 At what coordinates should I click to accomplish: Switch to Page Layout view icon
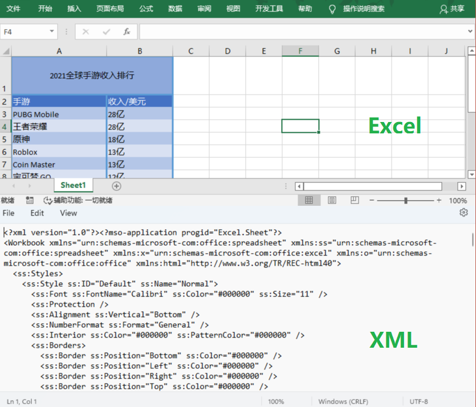tap(332, 200)
